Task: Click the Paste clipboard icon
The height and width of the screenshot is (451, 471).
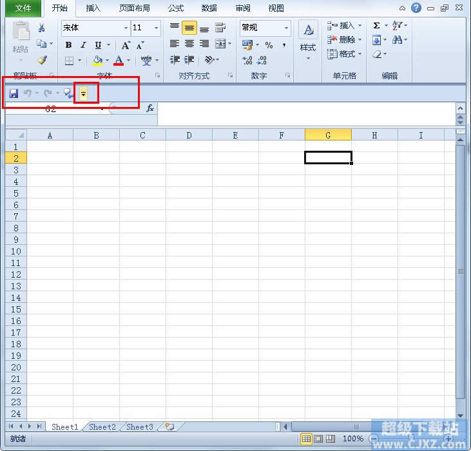Action: click(21, 31)
